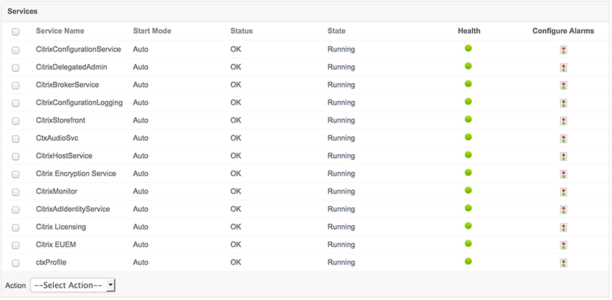
Task: Configure alarms for the CitrixMonitor service
Action: [563, 192]
